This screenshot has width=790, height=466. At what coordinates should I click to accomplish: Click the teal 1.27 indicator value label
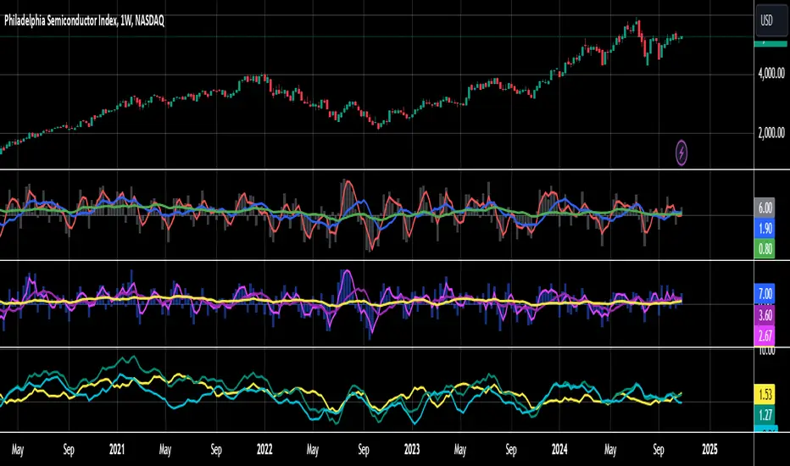(x=765, y=415)
